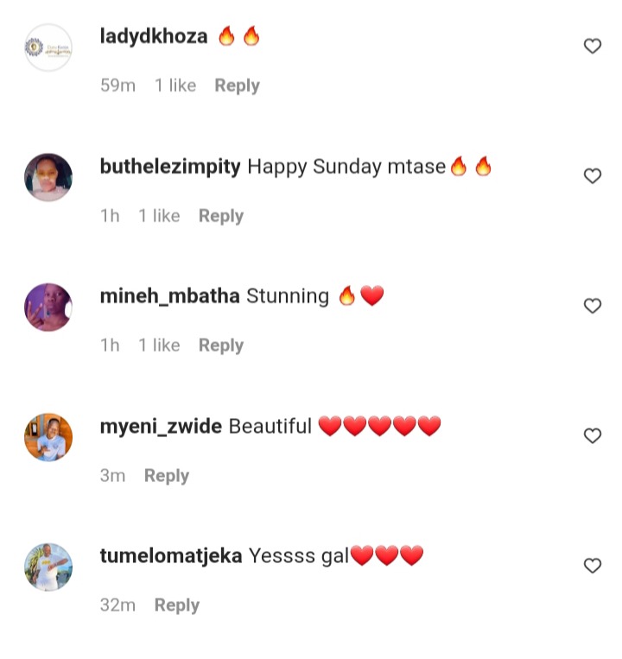Reply to ladydkhoza's comment
This screenshot has width=622, height=659.
tap(237, 86)
